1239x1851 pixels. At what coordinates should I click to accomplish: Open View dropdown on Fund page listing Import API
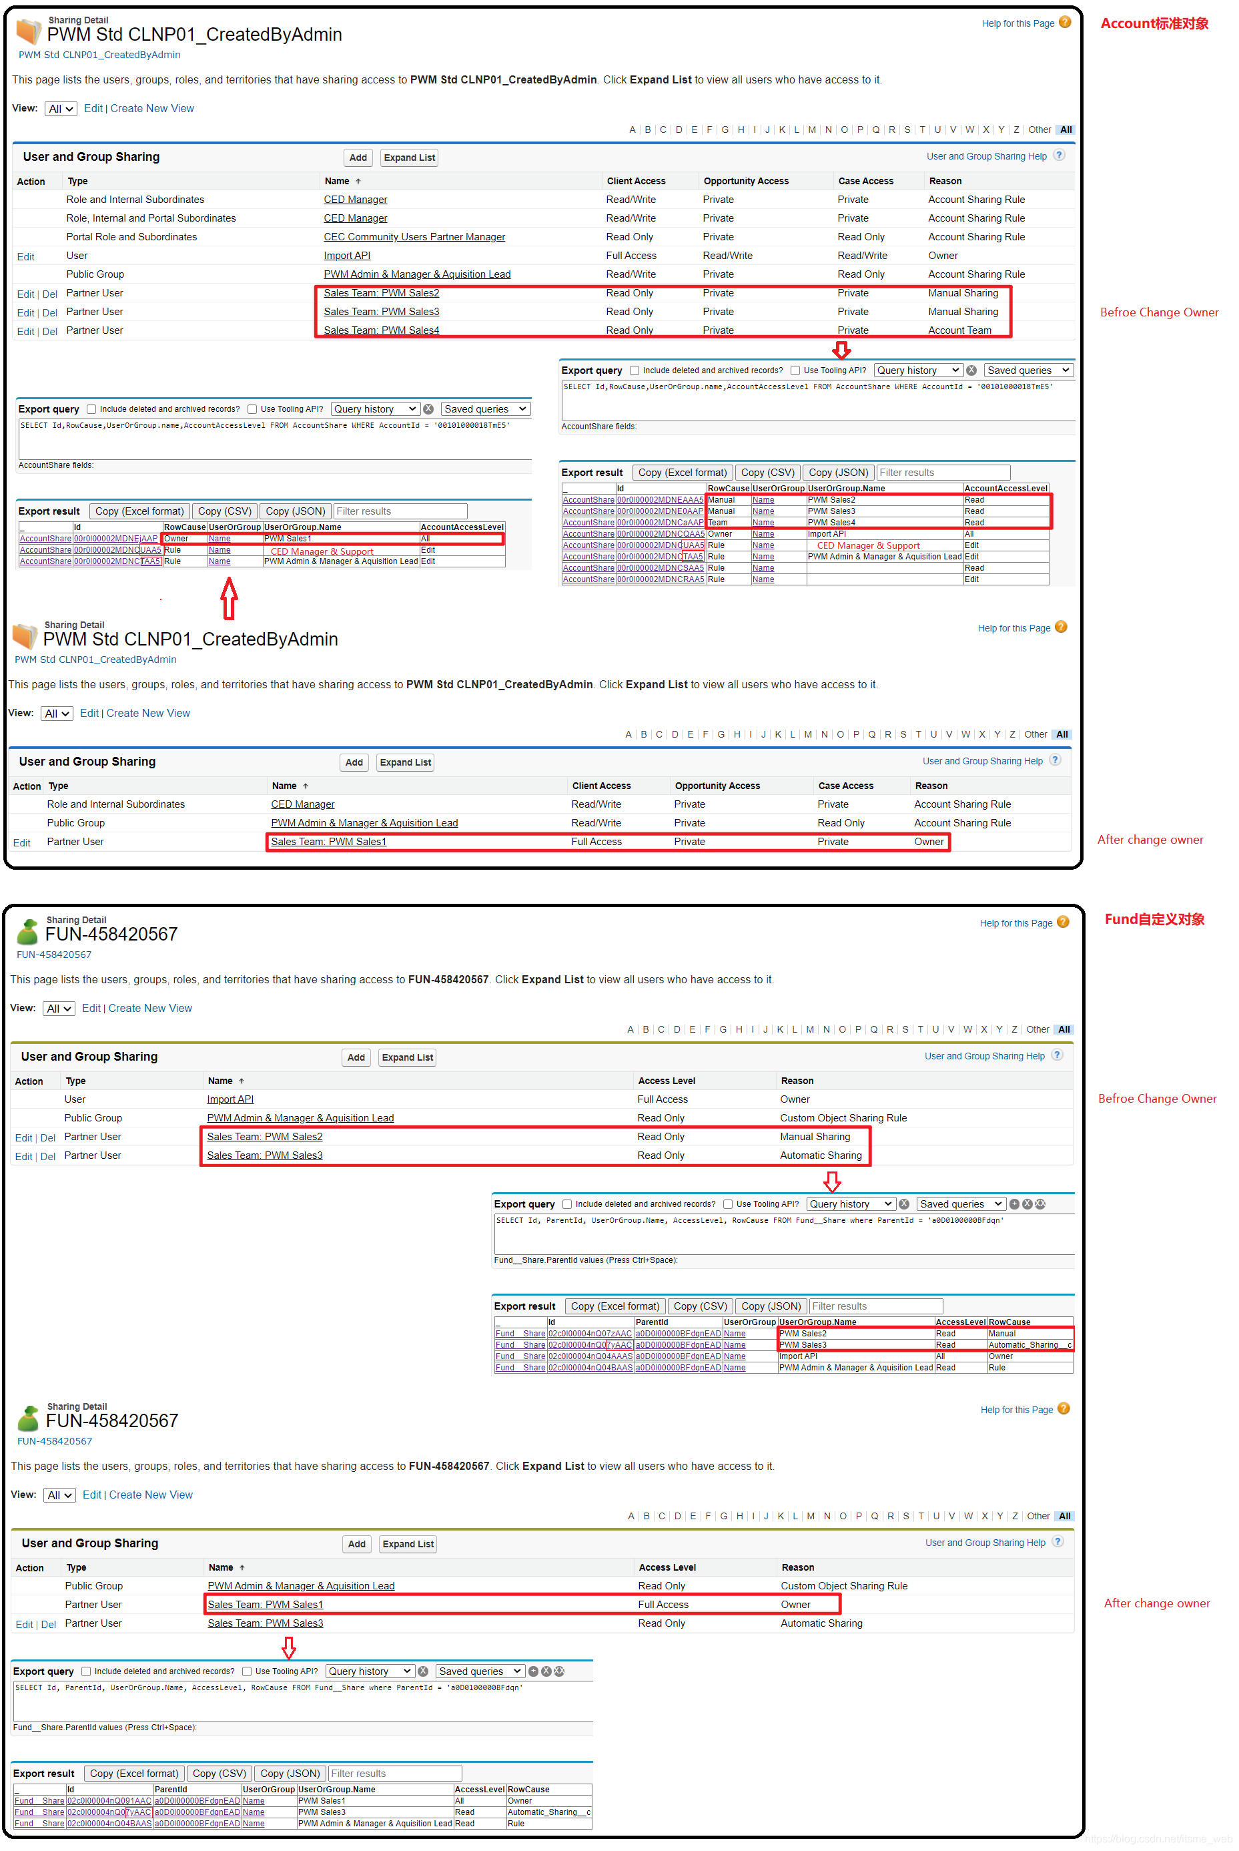click(x=59, y=1009)
